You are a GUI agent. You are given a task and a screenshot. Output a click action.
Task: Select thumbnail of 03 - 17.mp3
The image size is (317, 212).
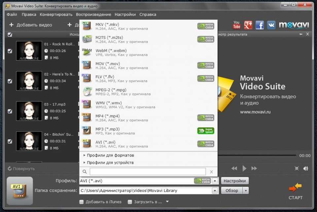[29, 111]
